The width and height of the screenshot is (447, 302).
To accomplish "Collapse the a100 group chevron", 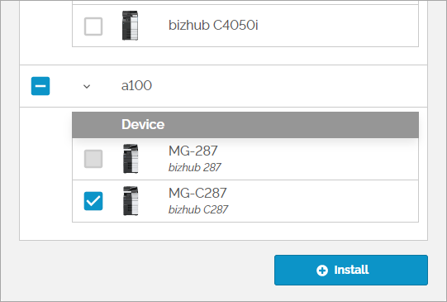I will coord(87,86).
